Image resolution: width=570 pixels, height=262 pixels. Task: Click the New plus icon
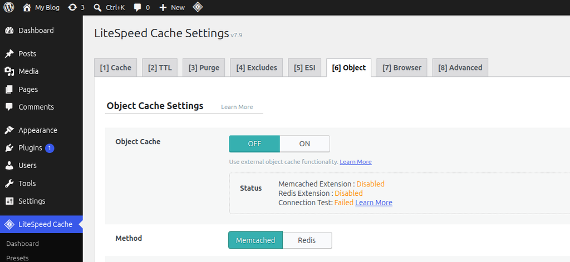pyautogui.click(x=163, y=7)
